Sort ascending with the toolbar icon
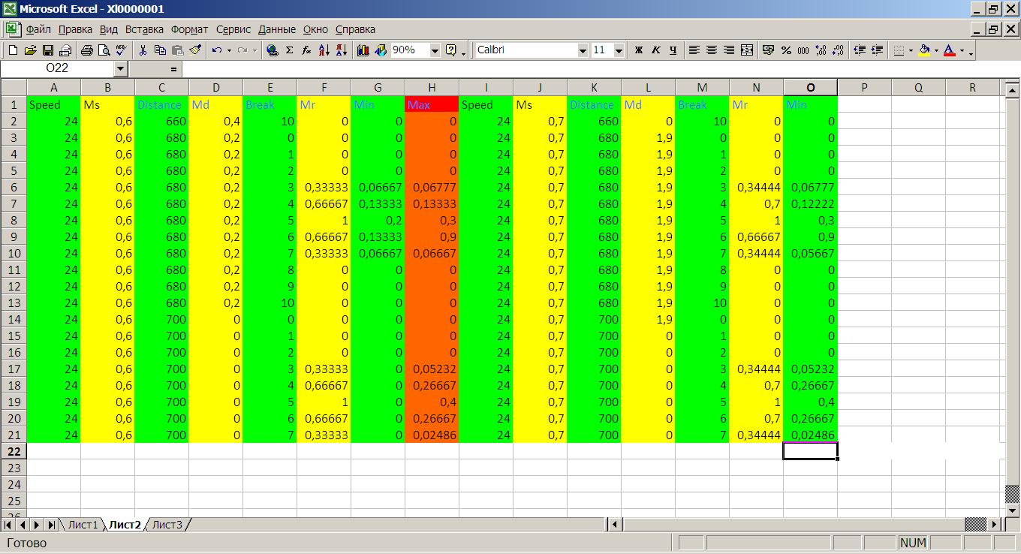Image resolution: width=1021 pixels, height=554 pixels. point(324,50)
